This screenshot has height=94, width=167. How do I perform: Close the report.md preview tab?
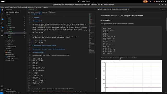pyautogui.click(x=129, y=10)
